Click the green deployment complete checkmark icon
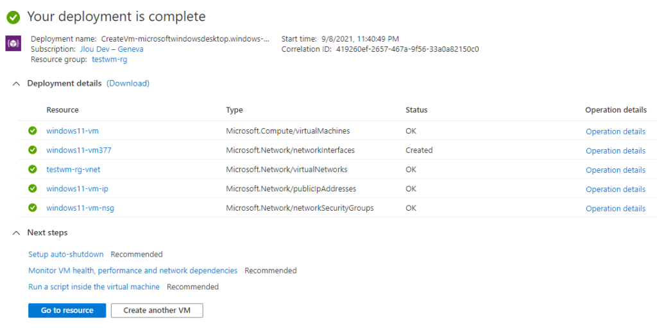Image resolution: width=657 pixels, height=331 pixels. pos(13,17)
